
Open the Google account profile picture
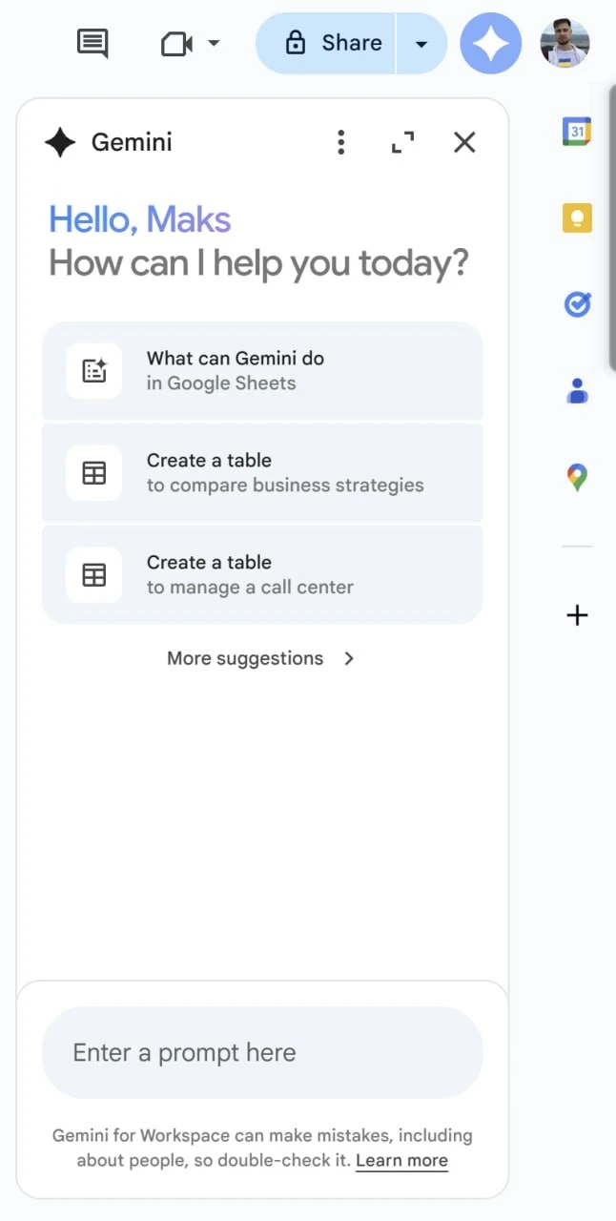point(565,43)
